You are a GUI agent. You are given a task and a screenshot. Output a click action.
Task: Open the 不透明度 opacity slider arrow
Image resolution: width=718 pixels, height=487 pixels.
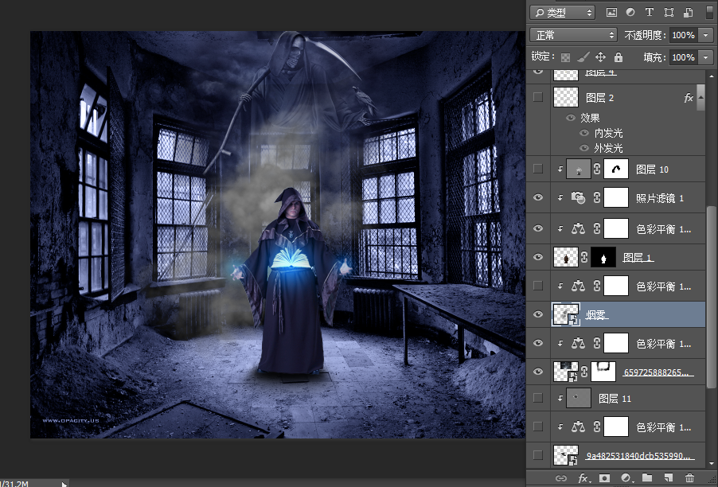[x=705, y=35]
